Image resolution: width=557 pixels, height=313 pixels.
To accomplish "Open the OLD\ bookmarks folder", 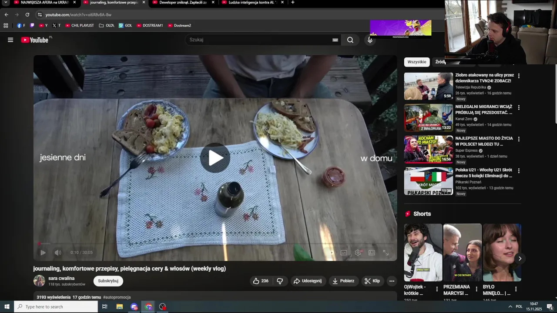I will coord(107,26).
